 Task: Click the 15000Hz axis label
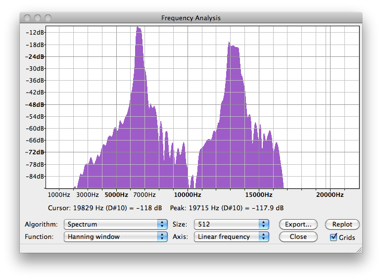coord(259,195)
